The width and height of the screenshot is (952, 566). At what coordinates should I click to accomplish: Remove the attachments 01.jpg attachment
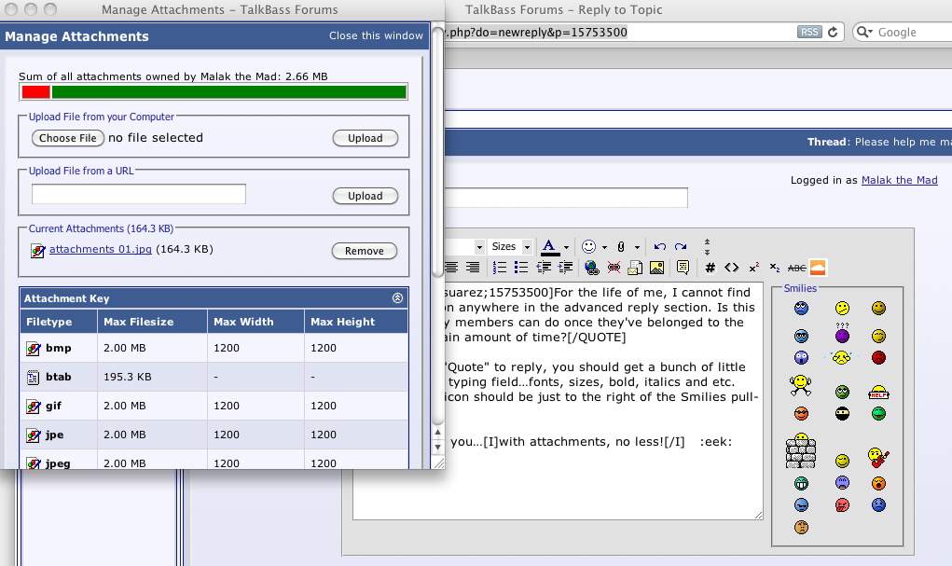365,251
